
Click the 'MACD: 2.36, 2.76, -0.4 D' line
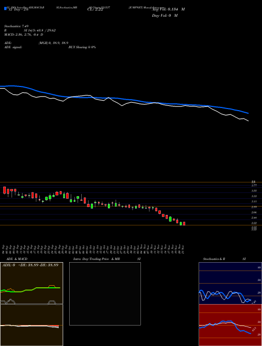(x=24, y=35)
